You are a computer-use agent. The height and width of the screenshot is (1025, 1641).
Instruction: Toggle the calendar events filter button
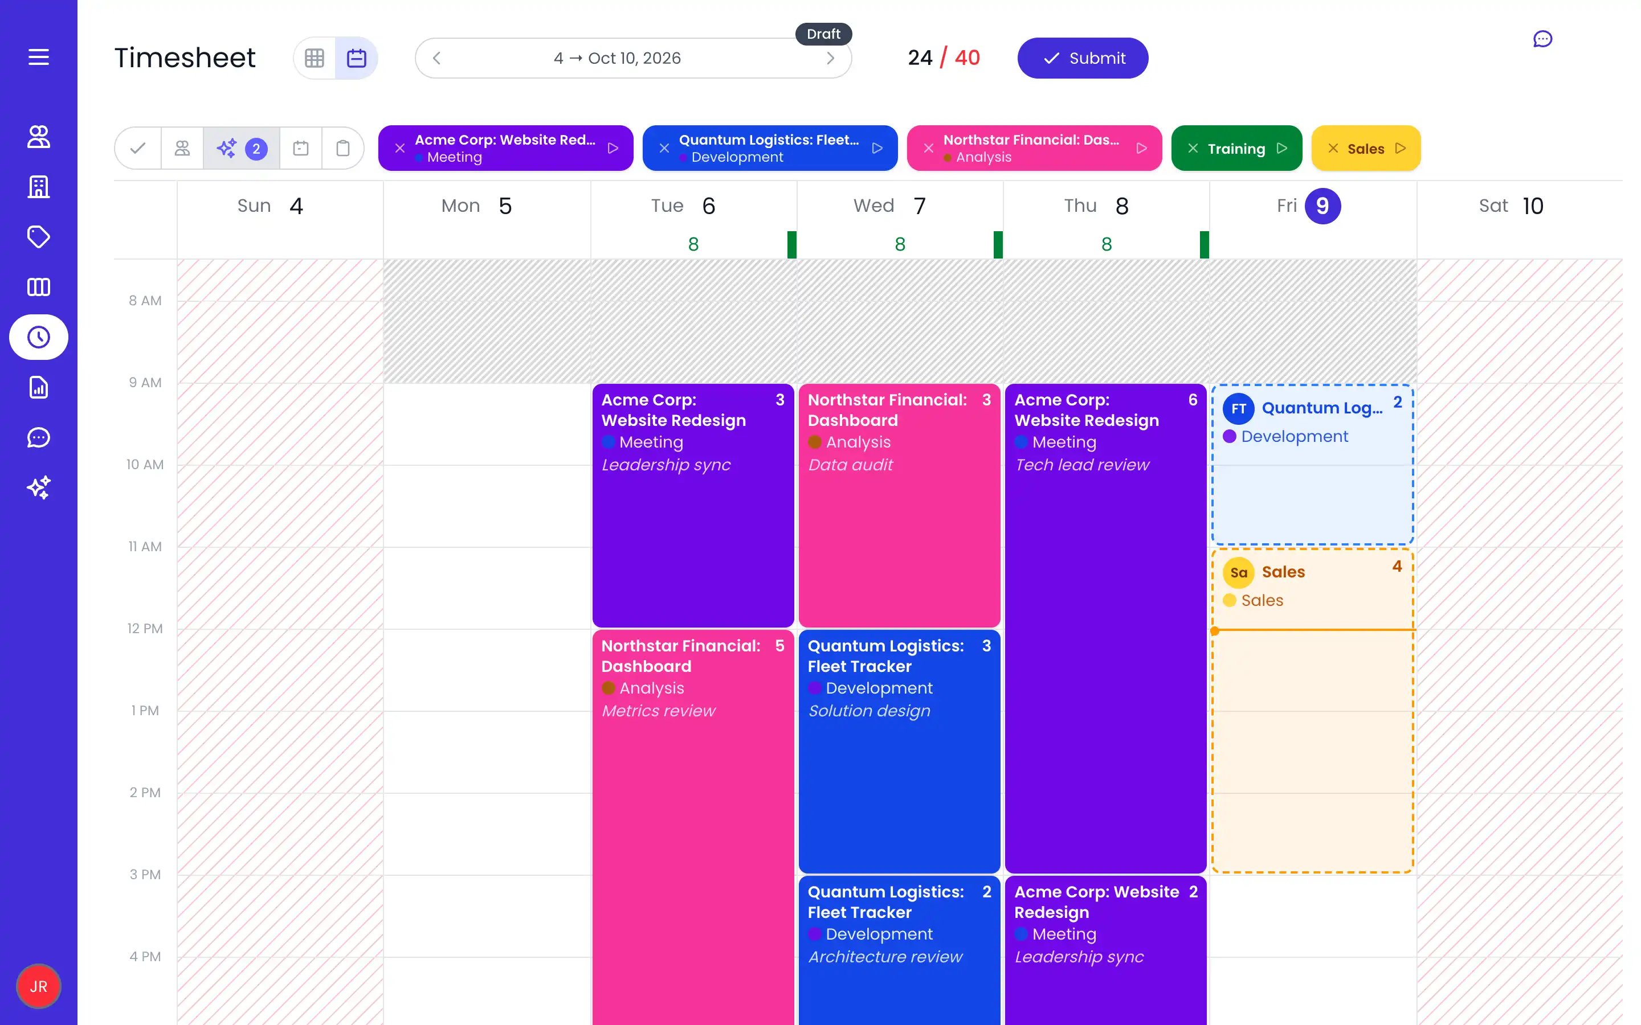coord(301,149)
